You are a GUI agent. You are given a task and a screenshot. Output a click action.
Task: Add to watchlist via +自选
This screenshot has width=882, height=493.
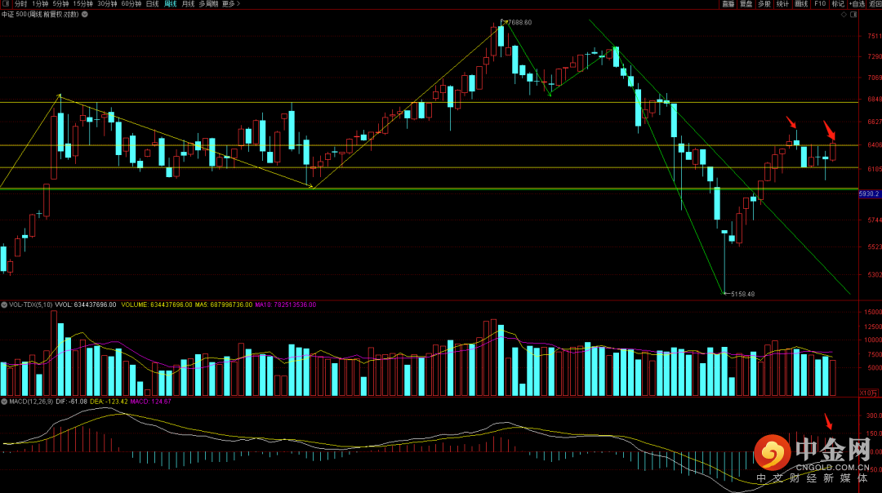[857, 4]
